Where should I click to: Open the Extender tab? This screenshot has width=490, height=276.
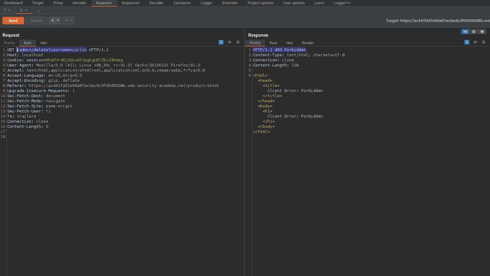[x=230, y=3]
